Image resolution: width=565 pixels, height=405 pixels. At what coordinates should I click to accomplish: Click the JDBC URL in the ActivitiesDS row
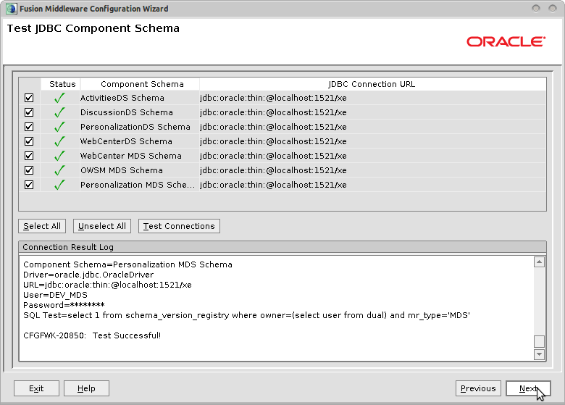(x=273, y=98)
